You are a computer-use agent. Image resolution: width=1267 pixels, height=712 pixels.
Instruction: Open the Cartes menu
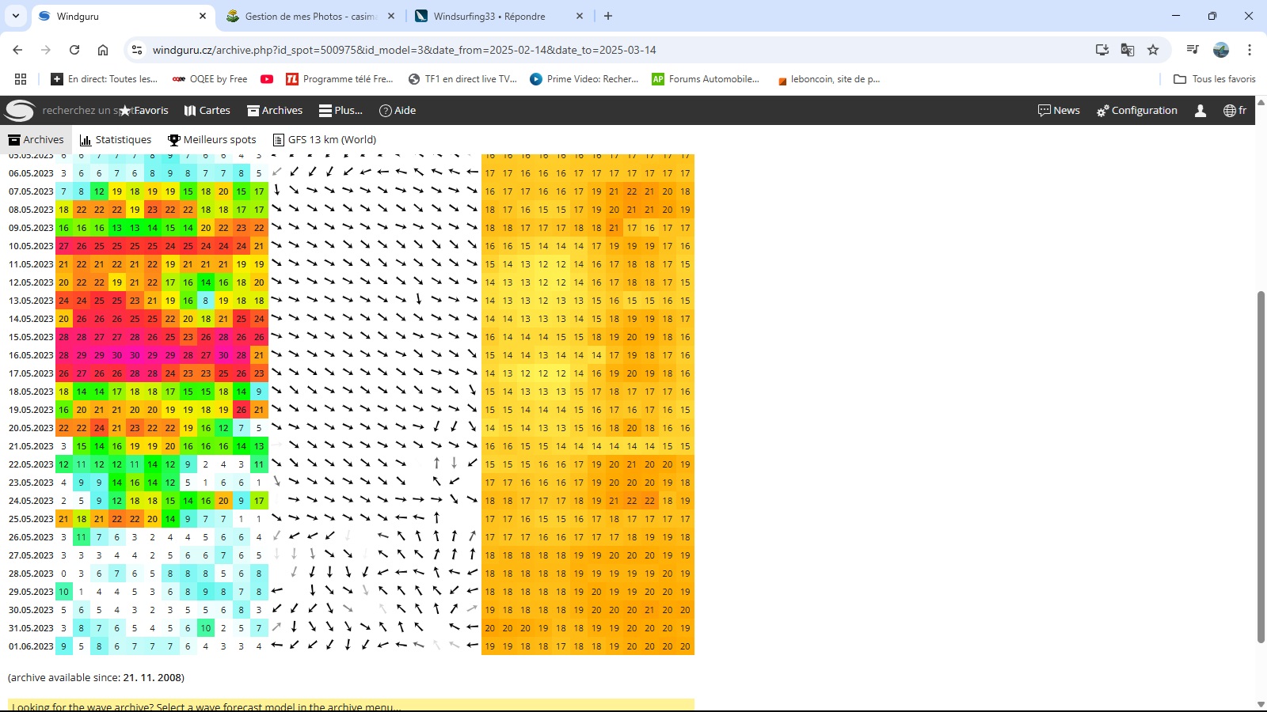coord(207,111)
